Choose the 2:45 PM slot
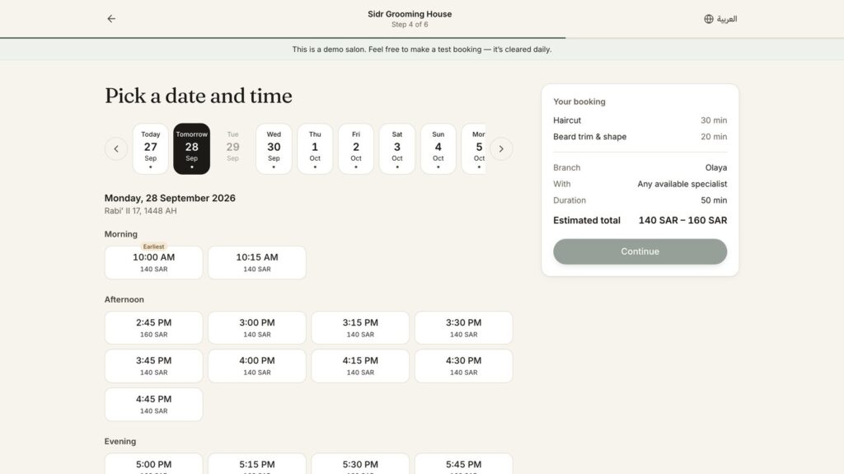The height and width of the screenshot is (474, 844). click(154, 327)
